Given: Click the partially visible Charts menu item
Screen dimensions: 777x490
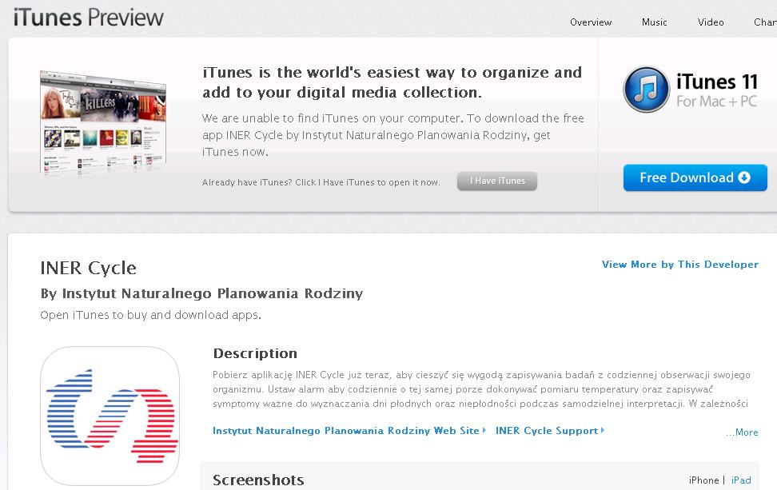Looking at the screenshot, I should click(765, 22).
